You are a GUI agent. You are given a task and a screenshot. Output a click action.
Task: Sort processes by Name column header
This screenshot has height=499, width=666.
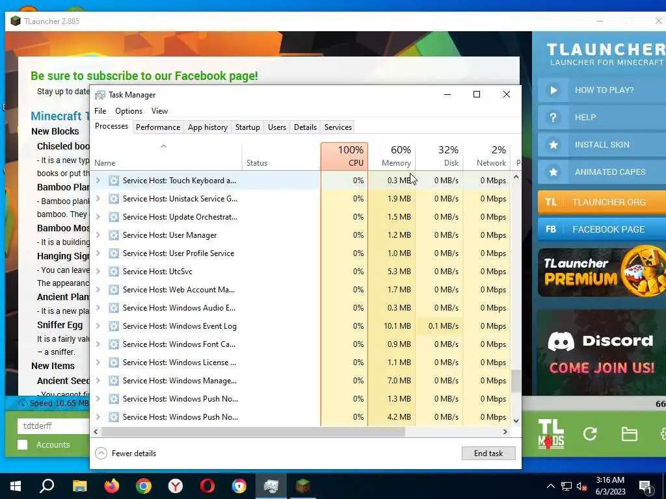[166, 156]
